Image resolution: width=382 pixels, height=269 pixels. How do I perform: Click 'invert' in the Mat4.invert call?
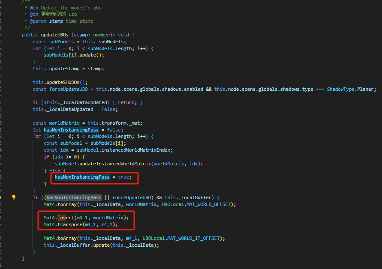pos(66,218)
